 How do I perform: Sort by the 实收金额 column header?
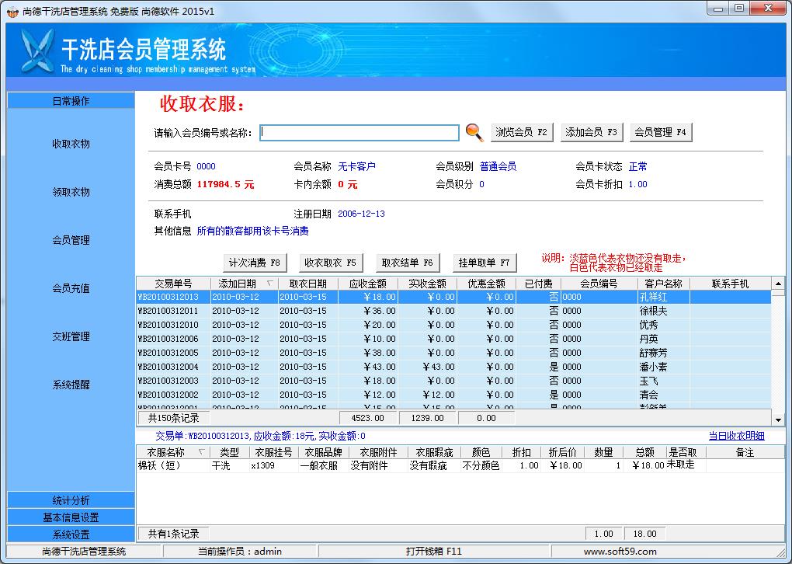427,284
